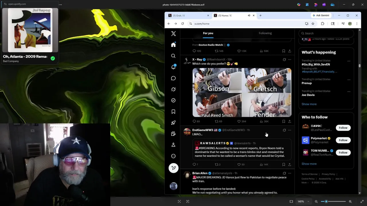Open Chat messages icon in X sidebar
The width and height of the screenshot is (367, 206).
[x=173, y=78]
